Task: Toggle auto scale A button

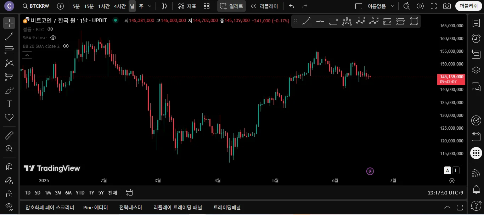Action: click(448, 171)
